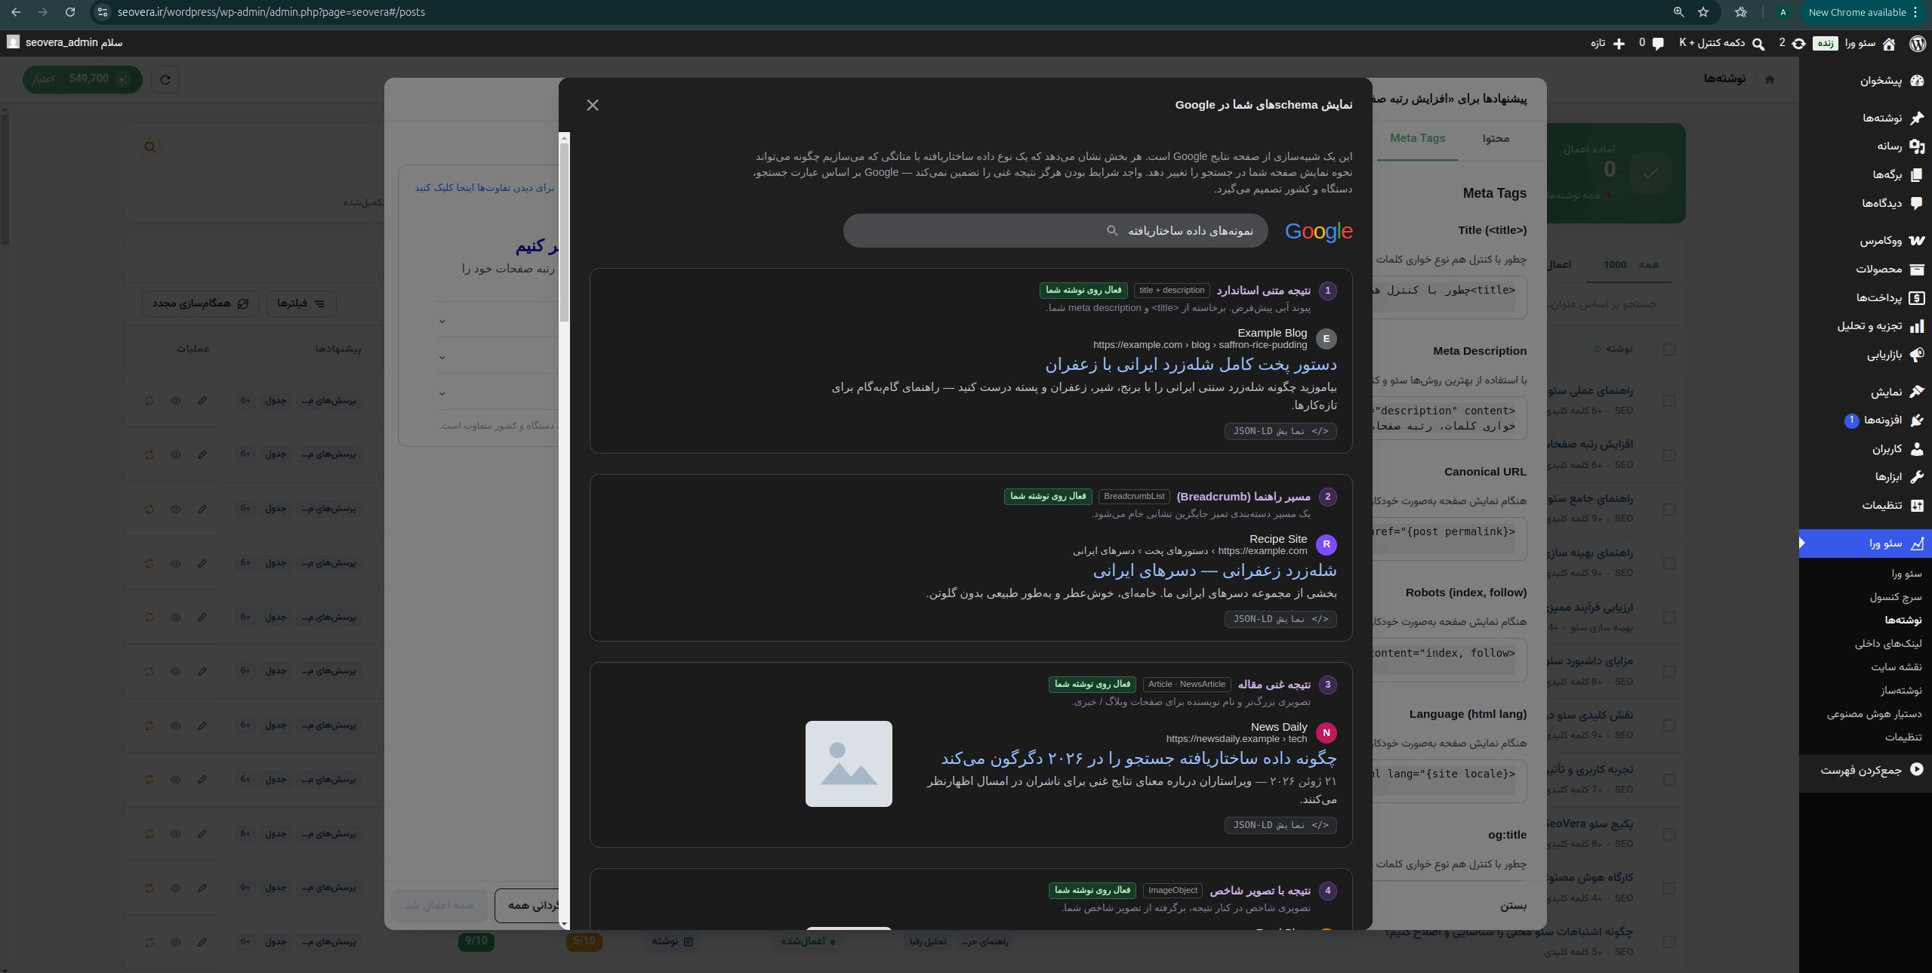Click the orange re-sync icon in the راهنمای عملی سئو row
Screen dimensions: 1932x973
[149, 400]
